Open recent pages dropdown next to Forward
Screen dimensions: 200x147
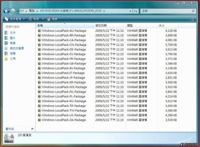17,11
